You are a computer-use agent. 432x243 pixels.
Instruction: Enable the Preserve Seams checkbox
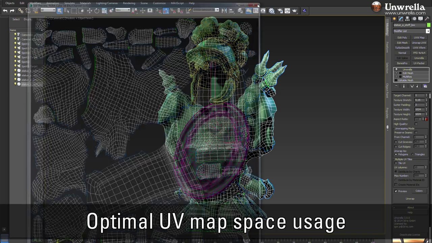(416, 133)
